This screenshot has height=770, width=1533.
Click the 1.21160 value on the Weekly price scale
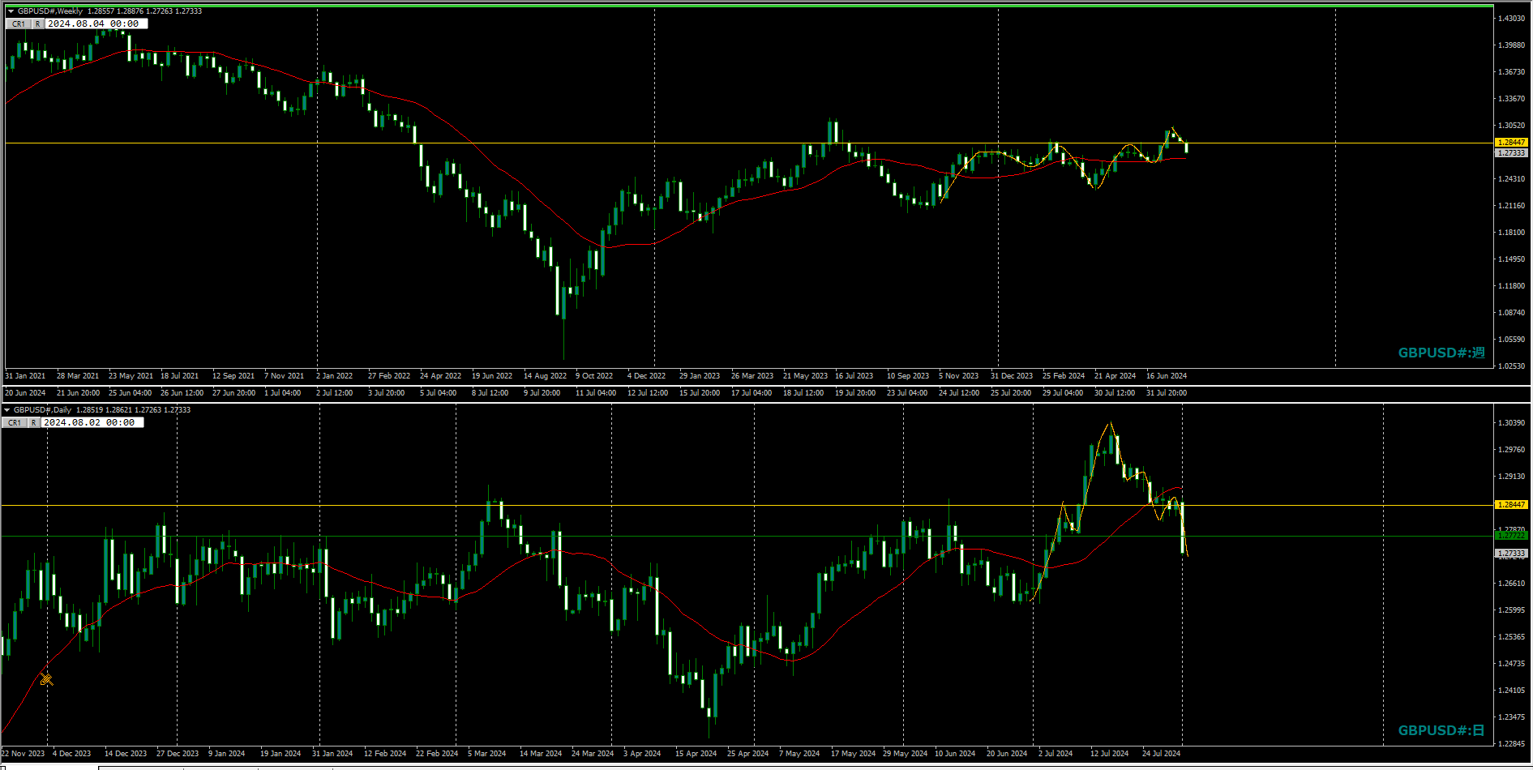click(x=1511, y=206)
